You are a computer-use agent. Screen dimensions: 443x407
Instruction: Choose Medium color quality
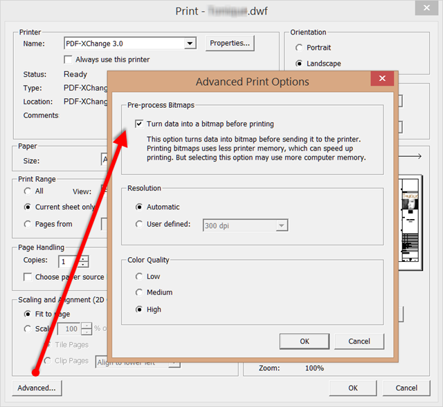pyautogui.click(x=140, y=293)
